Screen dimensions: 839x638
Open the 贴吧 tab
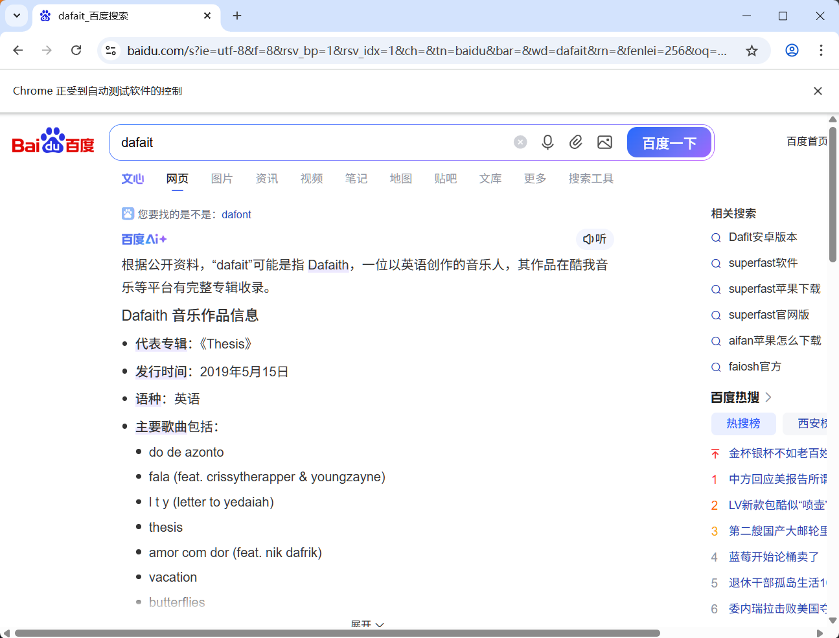click(446, 179)
